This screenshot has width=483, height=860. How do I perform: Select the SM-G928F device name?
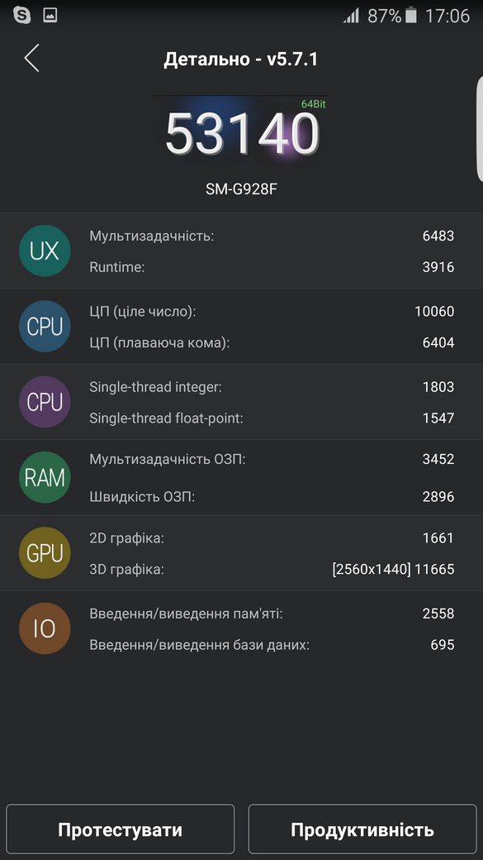pyautogui.click(x=241, y=189)
